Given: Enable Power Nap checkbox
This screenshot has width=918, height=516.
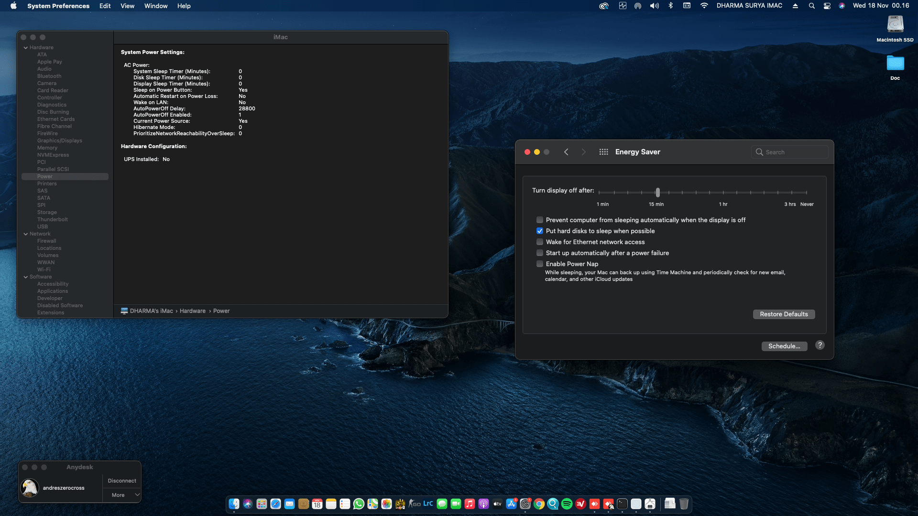Looking at the screenshot, I should click(x=540, y=264).
